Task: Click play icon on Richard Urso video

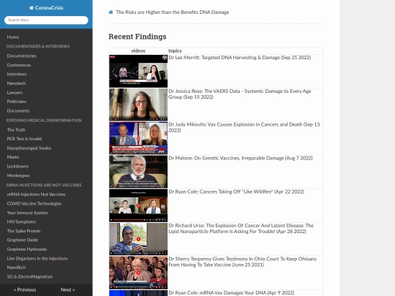Action: [x=138, y=239]
